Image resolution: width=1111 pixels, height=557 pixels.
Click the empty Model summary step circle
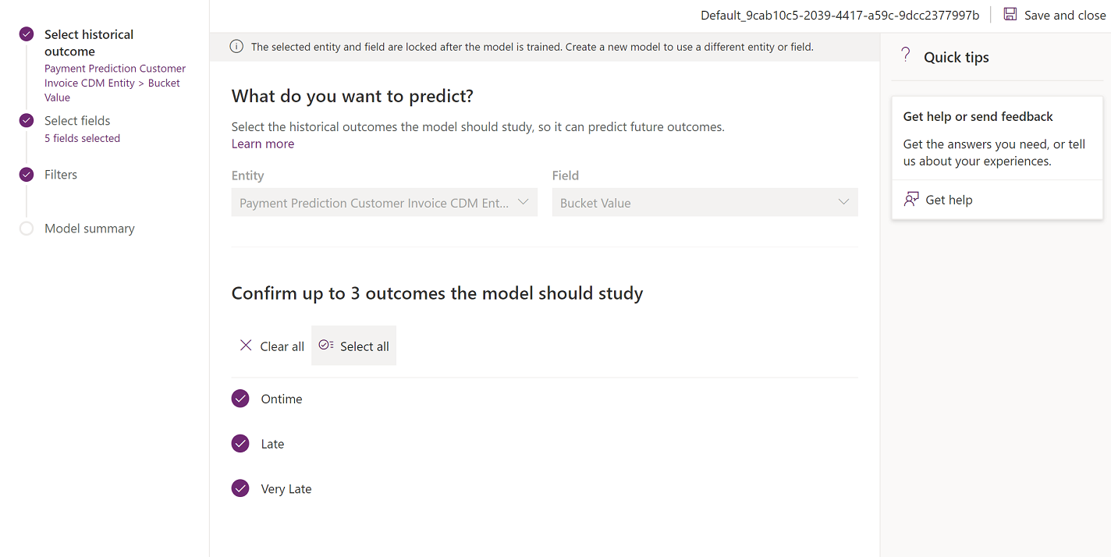click(x=27, y=229)
